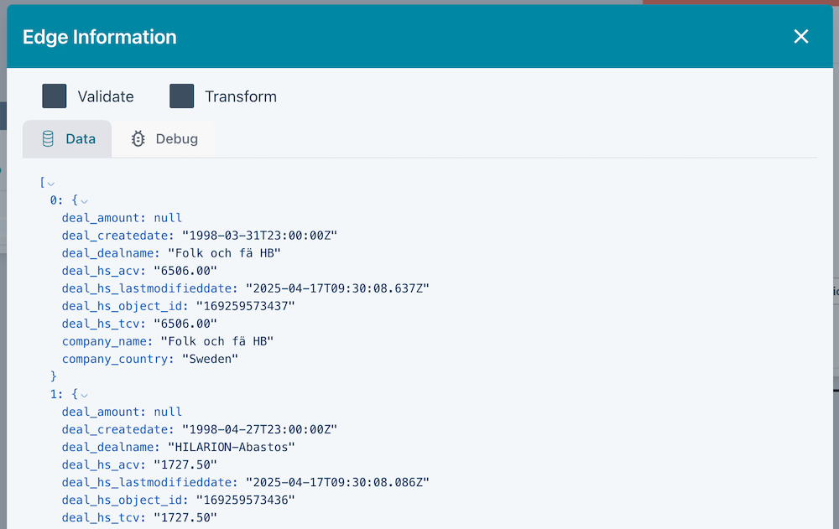This screenshot has width=839, height=529.
Task: Click the Validate label text
Action: (105, 96)
